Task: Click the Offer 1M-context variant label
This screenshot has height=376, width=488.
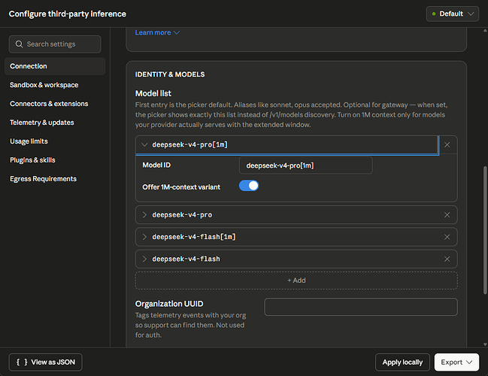Action: coord(181,187)
